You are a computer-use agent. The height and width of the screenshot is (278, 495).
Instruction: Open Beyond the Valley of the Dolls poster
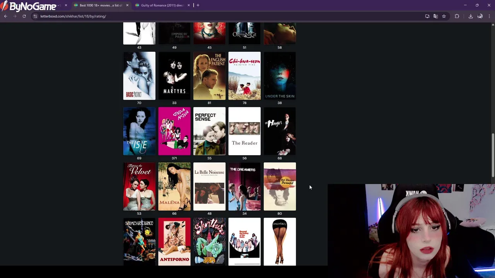tap(244, 242)
